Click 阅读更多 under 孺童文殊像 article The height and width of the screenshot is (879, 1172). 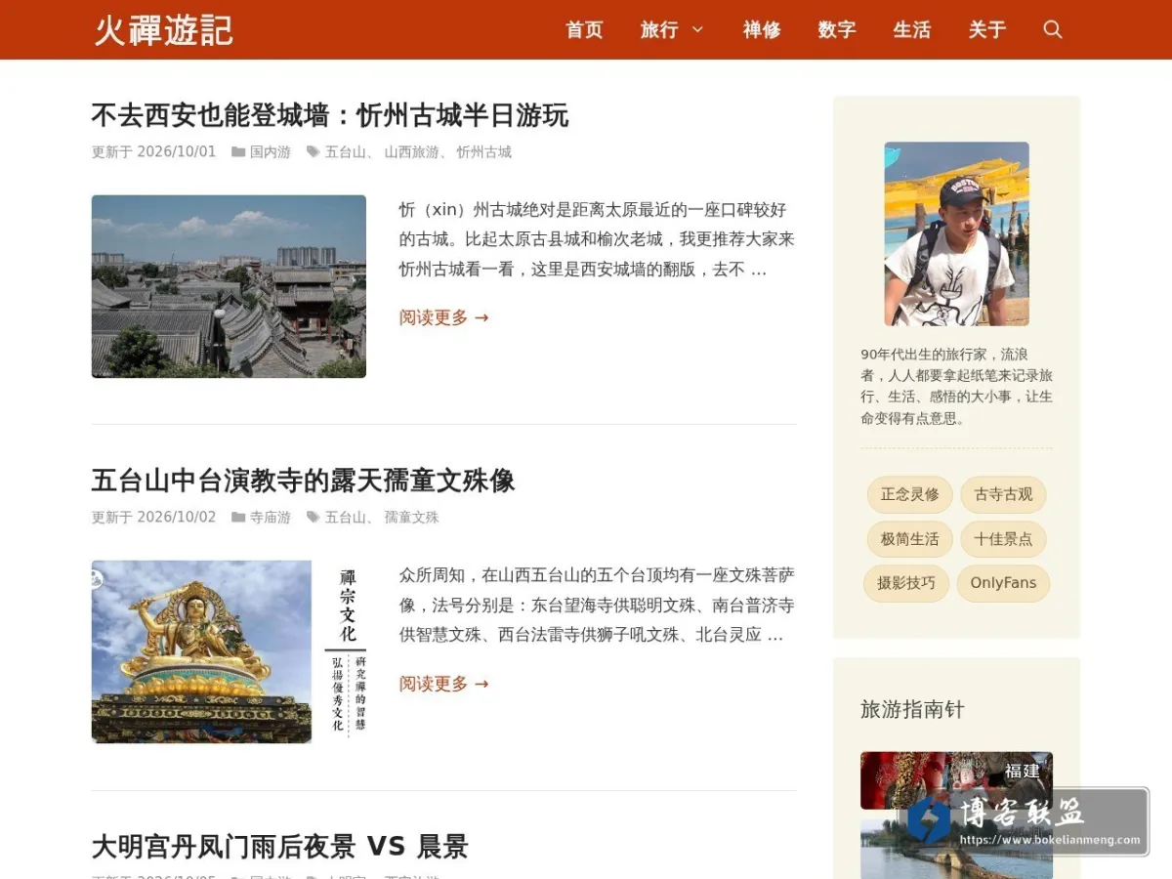443,684
